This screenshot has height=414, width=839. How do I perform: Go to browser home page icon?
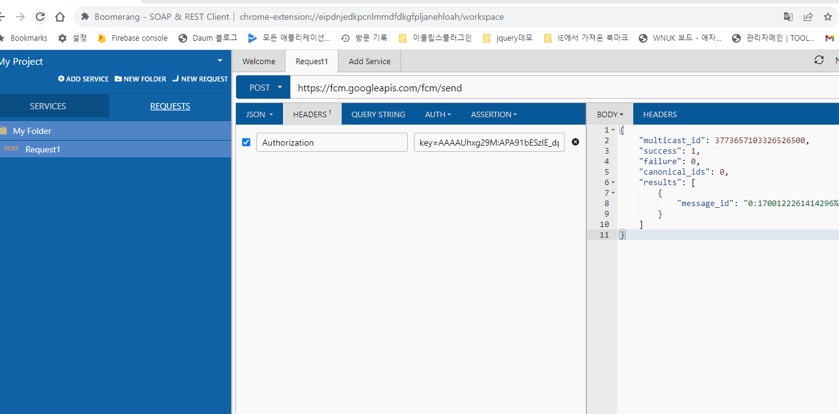tap(60, 17)
